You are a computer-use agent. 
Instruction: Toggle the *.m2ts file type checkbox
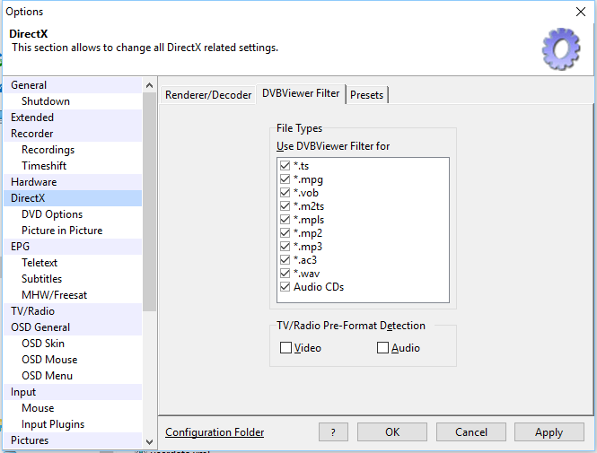tap(285, 206)
